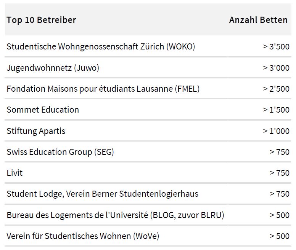Click the '> 3'500' bed count value
296x250 pixels.
pyautogui.click(x=276, y=46)
